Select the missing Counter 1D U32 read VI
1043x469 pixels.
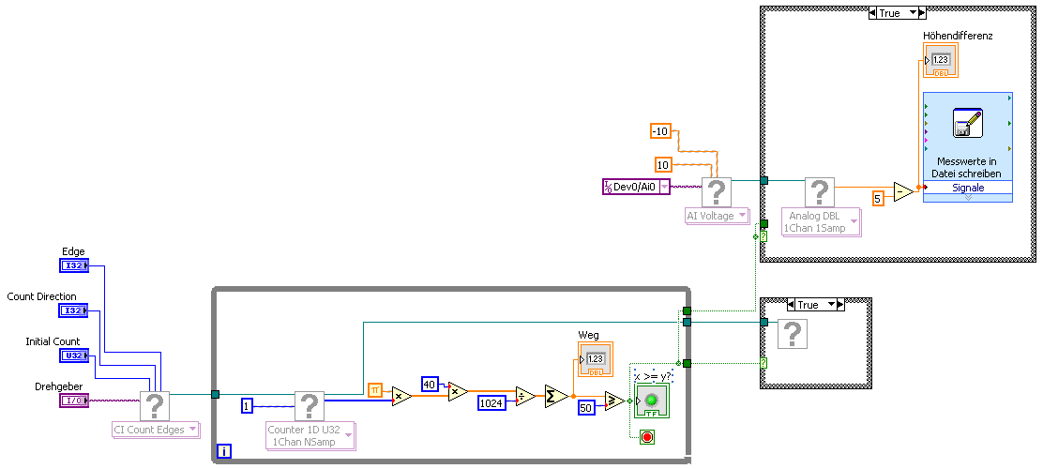[309, 405]
